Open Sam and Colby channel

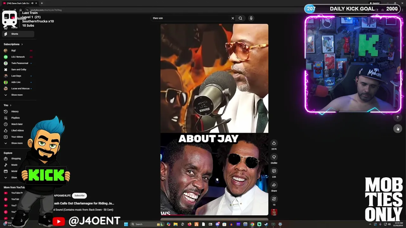[17, 69]
